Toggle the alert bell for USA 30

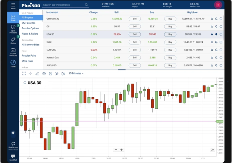tap(216, 34)
